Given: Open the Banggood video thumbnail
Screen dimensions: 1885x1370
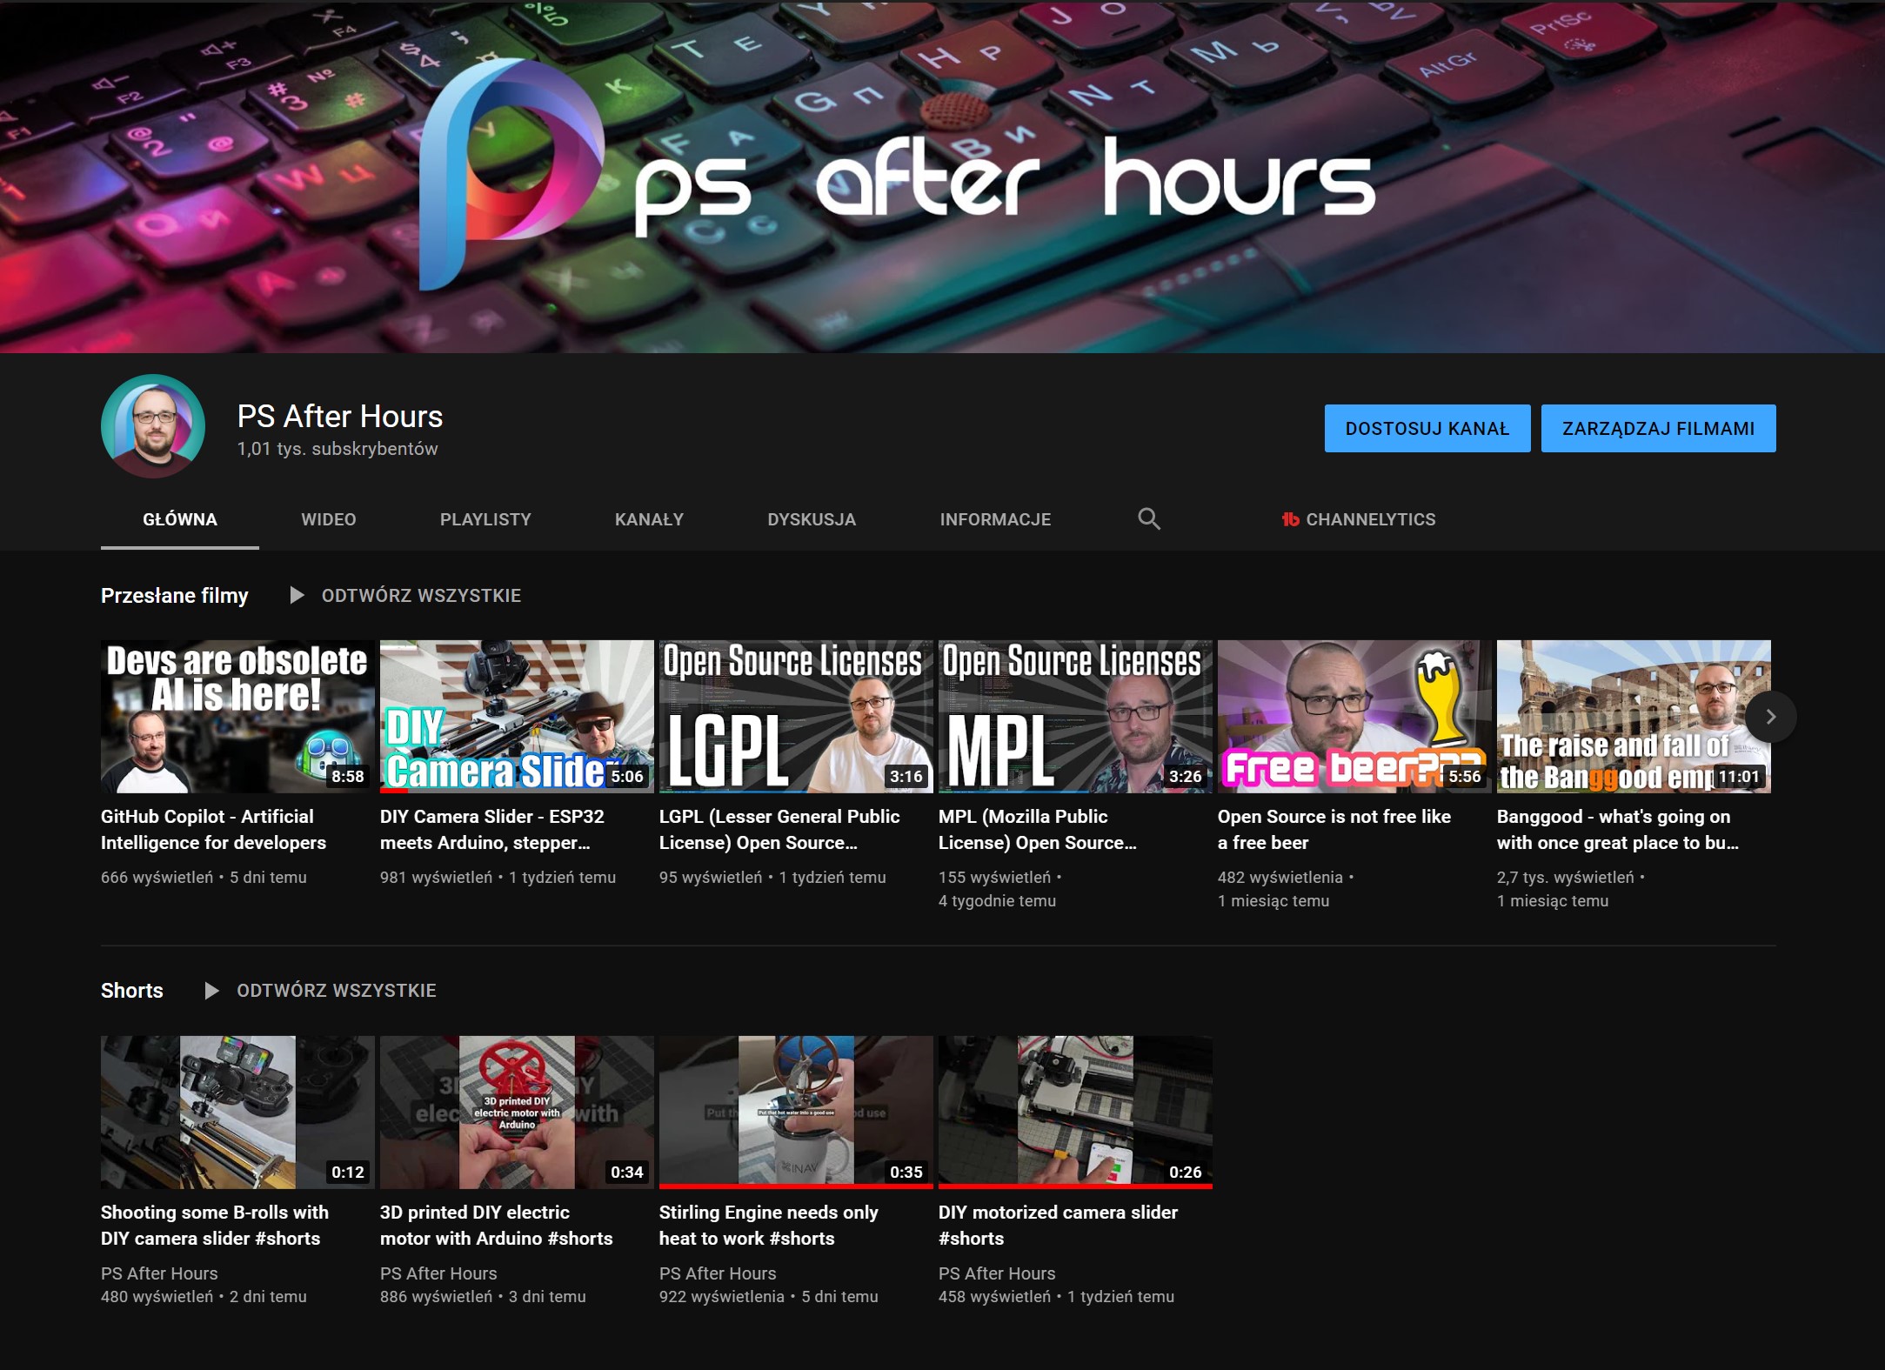Looking at the screenshot, I should point(1633,716).
